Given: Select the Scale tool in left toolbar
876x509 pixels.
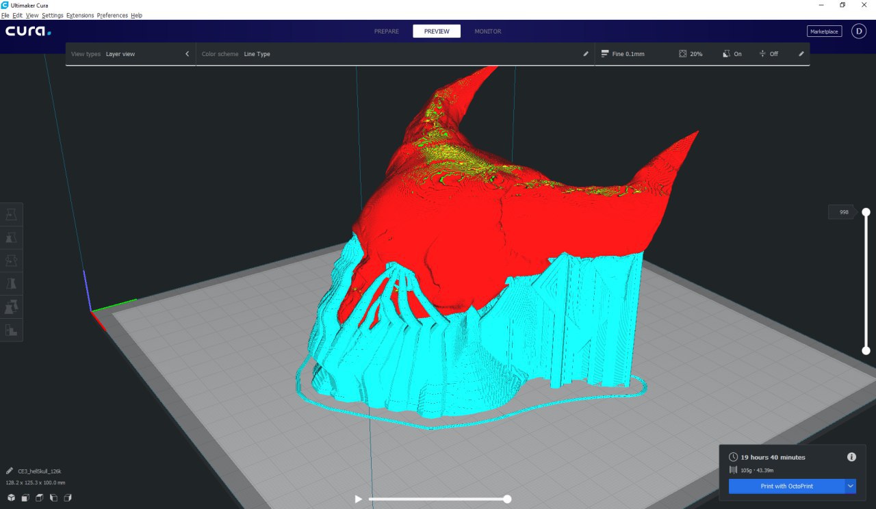Looking at the screenshot, I should pyautogui.click(x=12, y=238).
